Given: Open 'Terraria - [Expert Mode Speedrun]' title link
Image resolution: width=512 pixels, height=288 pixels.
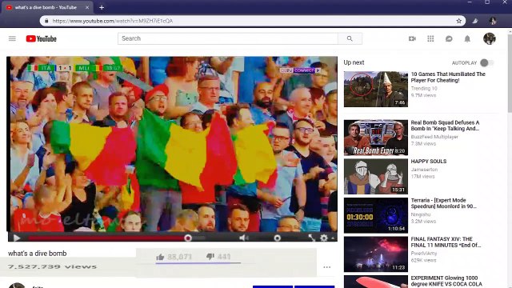Looking at the screenshot, I should coord(443,203).
